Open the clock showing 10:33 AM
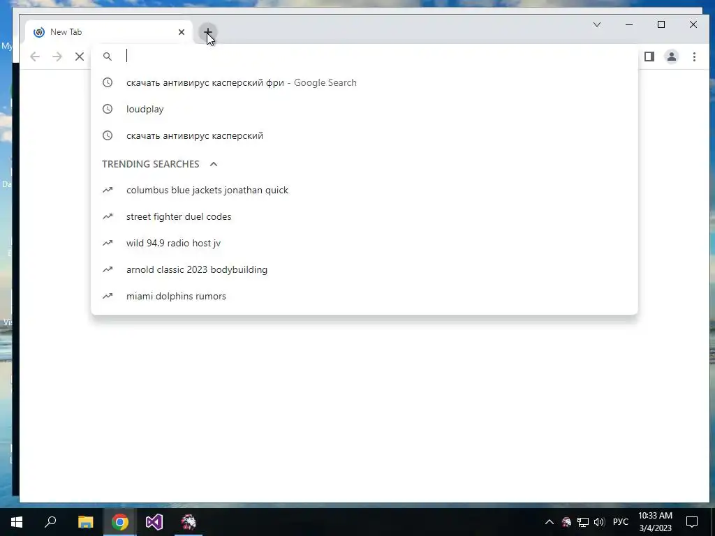Viewport: 715px width, 536px height. point(655,522)
